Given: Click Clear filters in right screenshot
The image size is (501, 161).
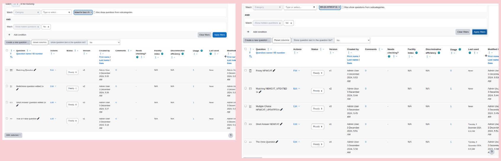Looking at the screenshot, I should pos(463,32).
